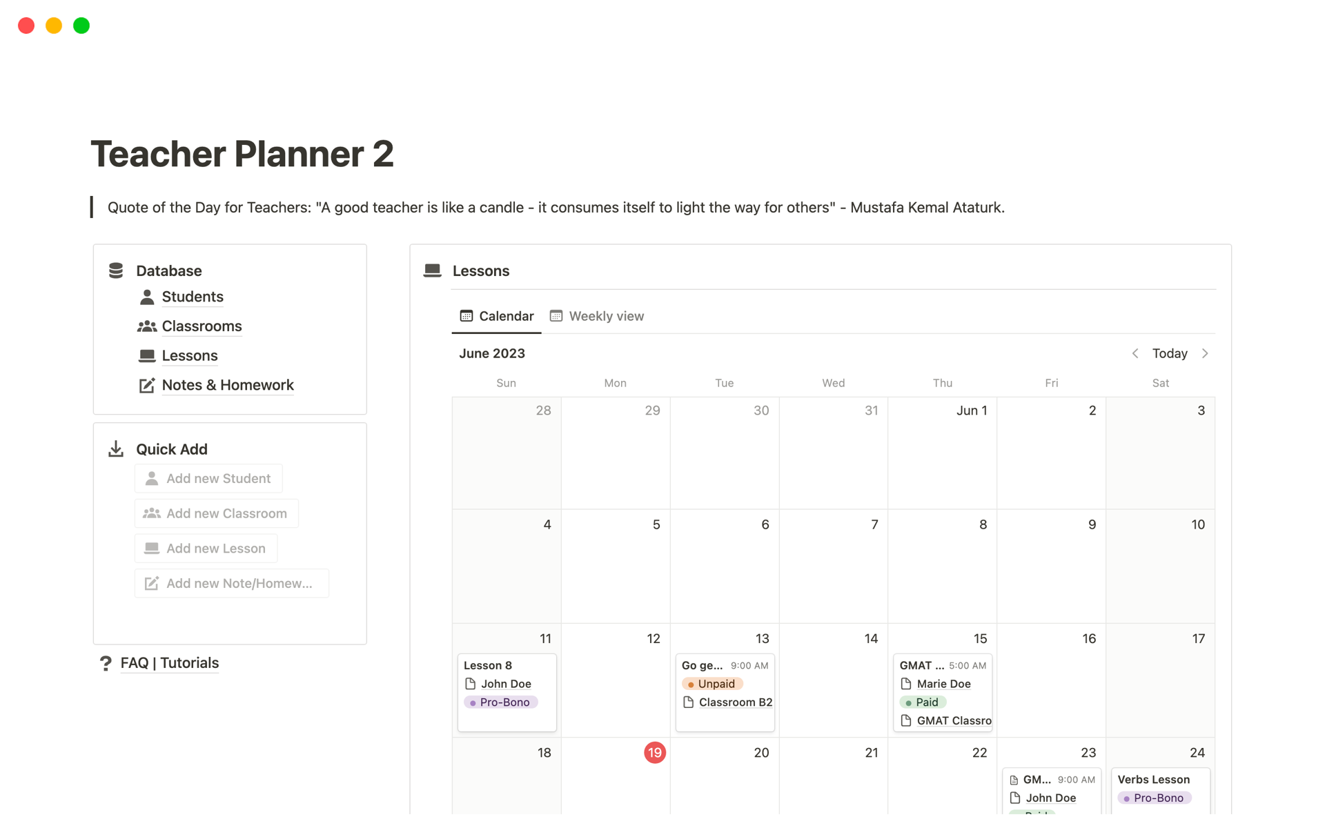Image resolution: width=1325 pixels, height=828 pixels.
Task: Click the red badge on June 19
Action: [x=654, y=752]
